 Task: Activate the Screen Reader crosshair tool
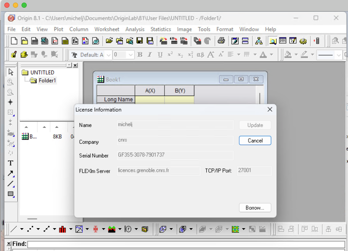pos(11,102)
